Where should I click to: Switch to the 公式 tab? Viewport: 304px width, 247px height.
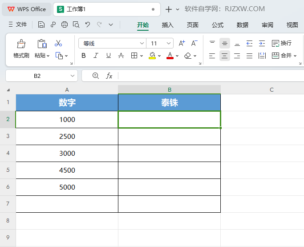[x=218, y=25]
